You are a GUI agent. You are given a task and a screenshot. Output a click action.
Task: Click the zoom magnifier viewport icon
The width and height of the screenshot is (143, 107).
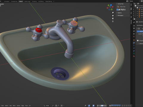[113, 13]
